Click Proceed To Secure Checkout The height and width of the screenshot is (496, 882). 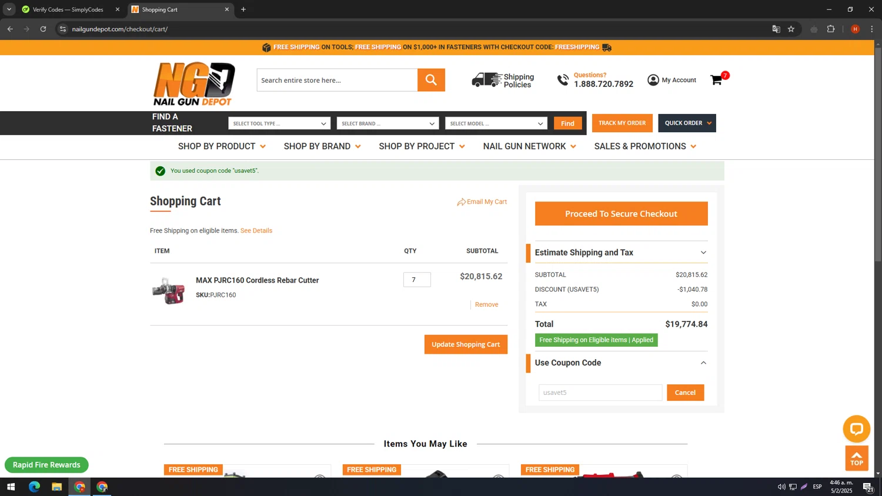(x=621, y=214)
